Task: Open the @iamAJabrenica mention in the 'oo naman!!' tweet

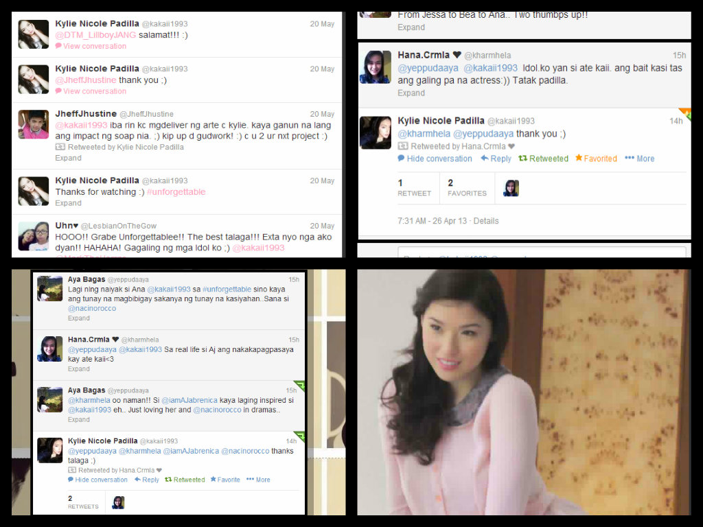Action: click(189, 400)
